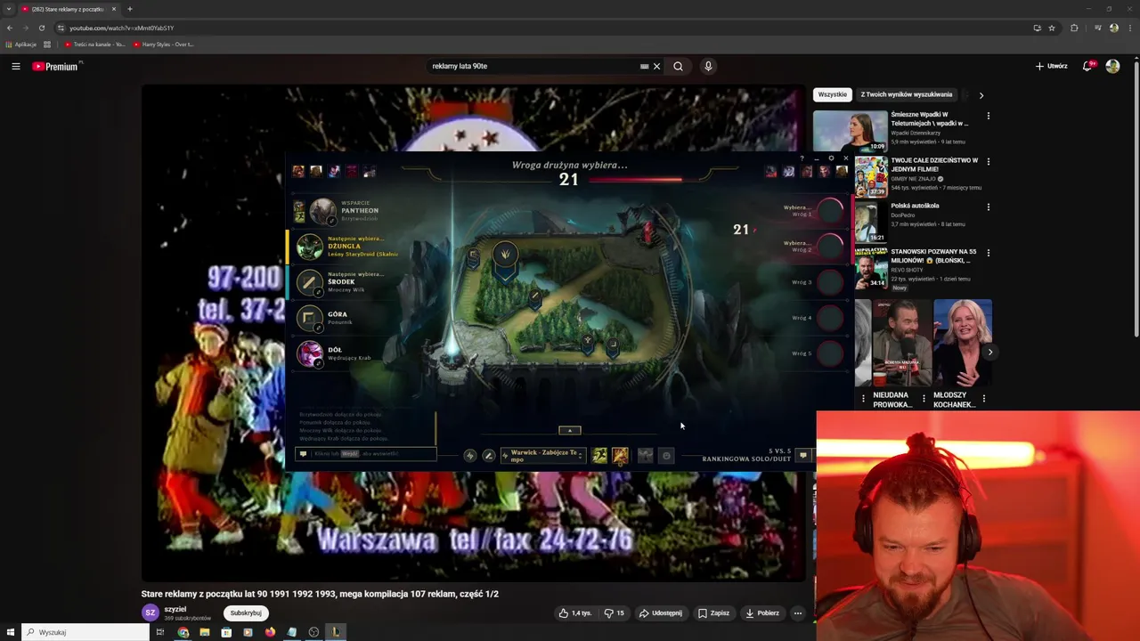Open Treści na kanale bookmark

(x=94, y=44)
